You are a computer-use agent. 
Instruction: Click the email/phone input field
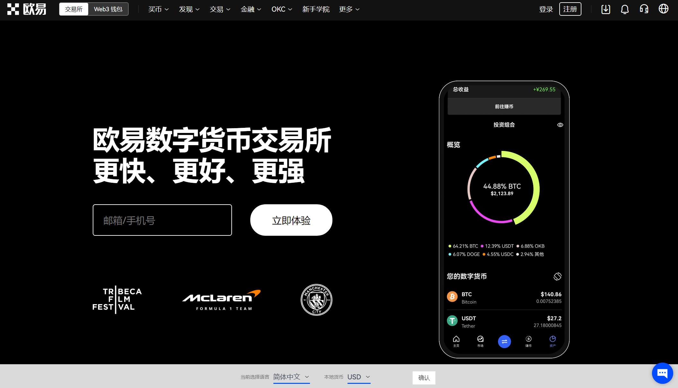click(x=162, y=220)
